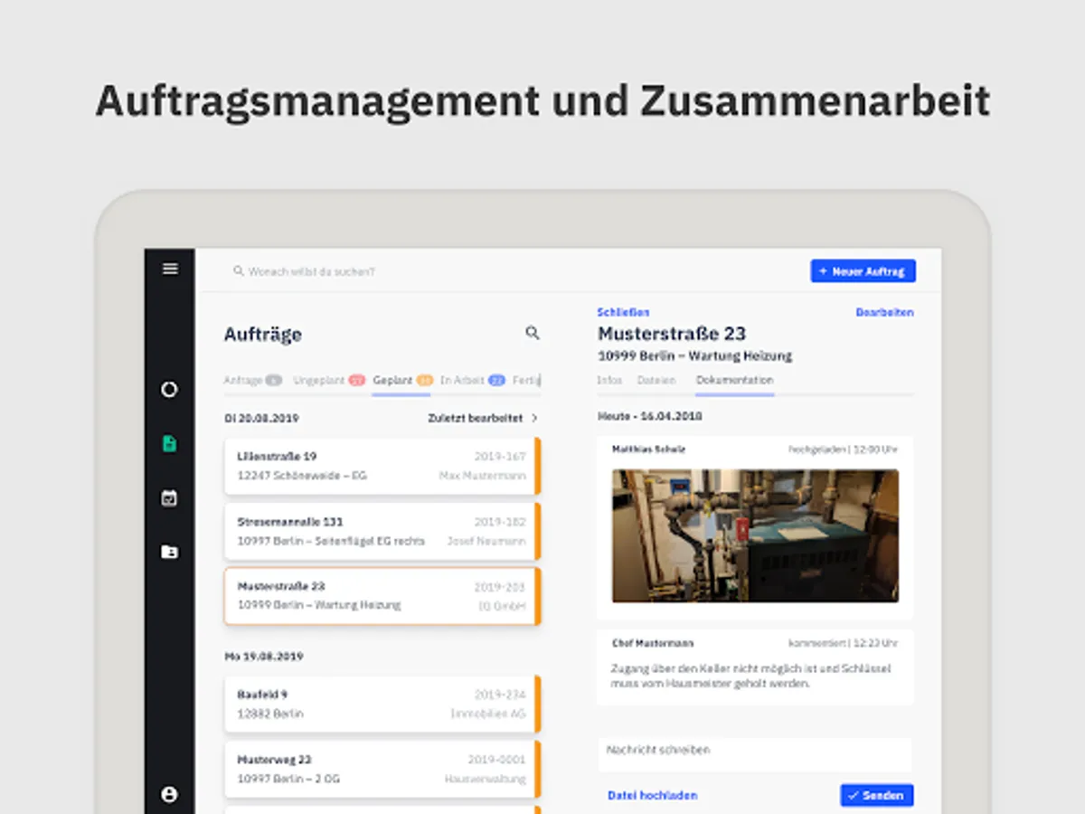Open the Stresemannallee 131 order card
This screenshot has height=814, width=1085.
click(382, 532)
